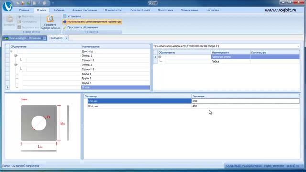This screenshot has height=172, width=306.
Task: Collapse the Отвод 2 tree node
Action: [16, 65]
